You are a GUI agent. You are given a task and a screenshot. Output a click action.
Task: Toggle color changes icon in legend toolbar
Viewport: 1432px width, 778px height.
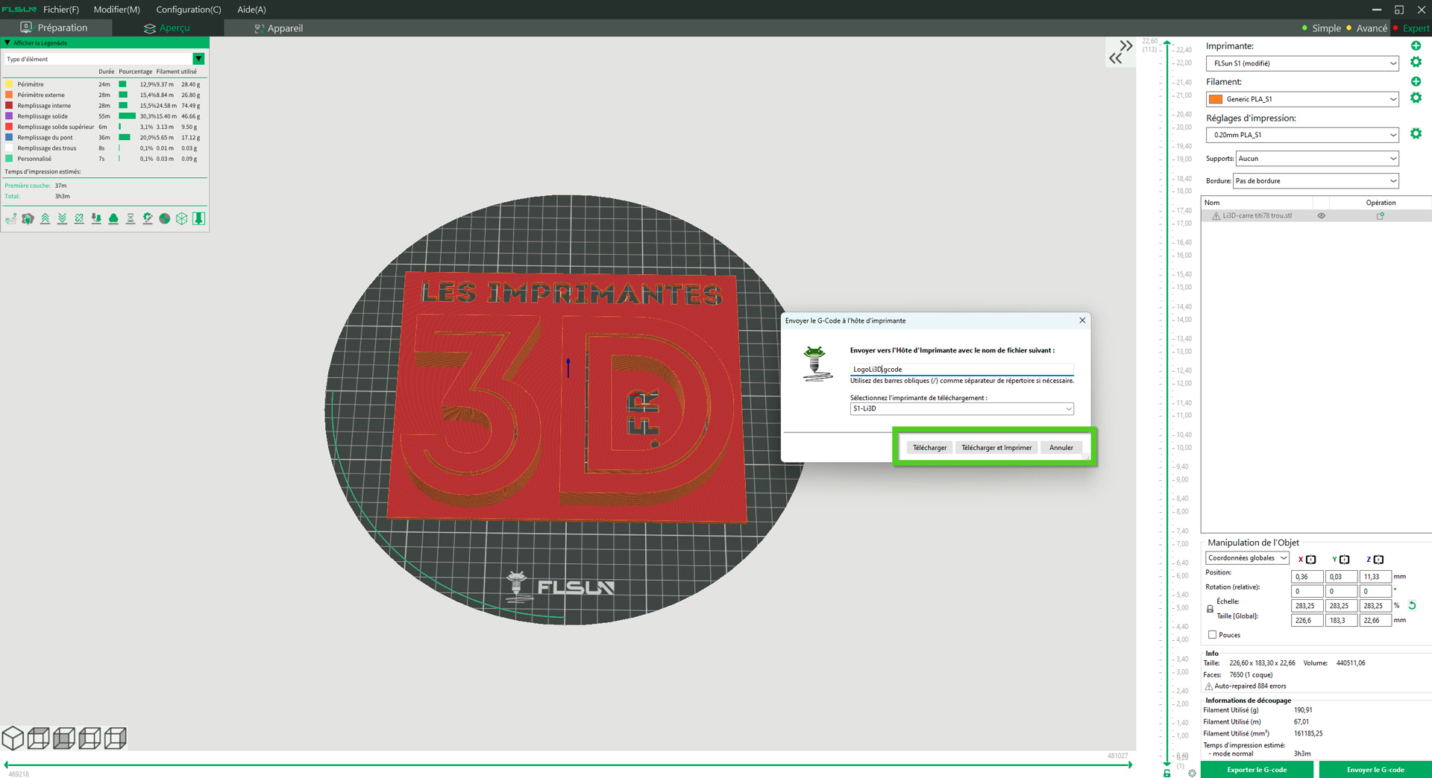(x=113, y=218)
